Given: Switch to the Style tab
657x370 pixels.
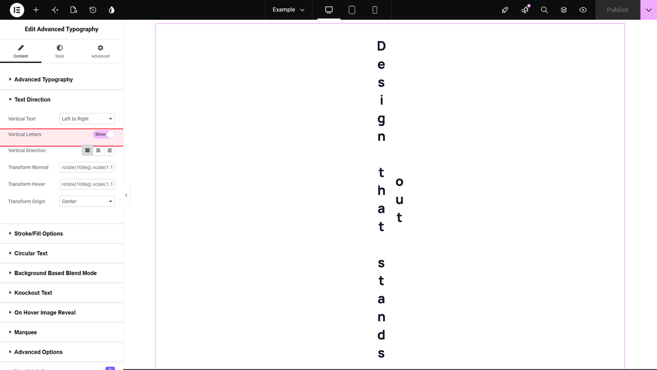Looking at the screenshot, I should tap(60, 52).
